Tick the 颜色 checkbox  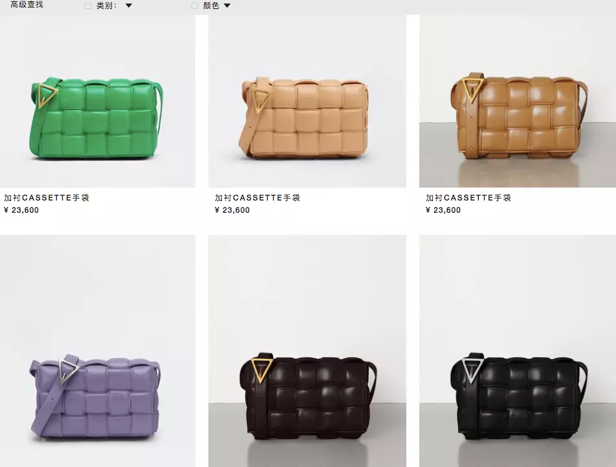(195, 6)
